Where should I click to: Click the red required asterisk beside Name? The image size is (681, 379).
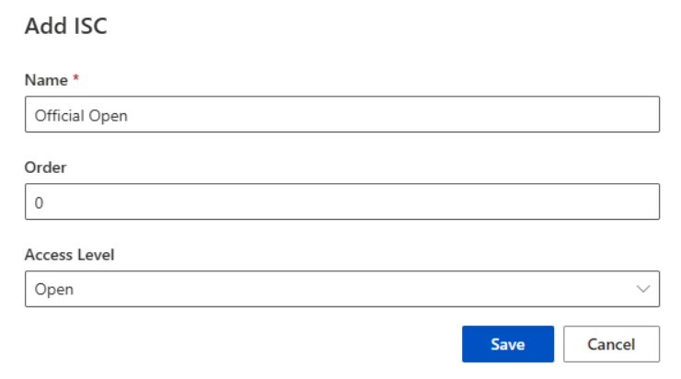tap(75, 80)
